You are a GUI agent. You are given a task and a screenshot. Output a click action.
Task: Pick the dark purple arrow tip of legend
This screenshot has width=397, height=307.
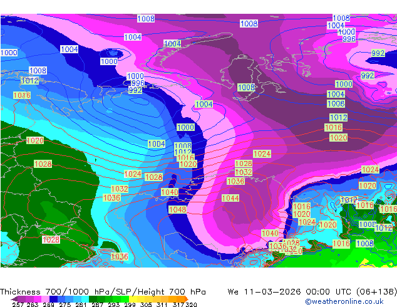point(14,299)
